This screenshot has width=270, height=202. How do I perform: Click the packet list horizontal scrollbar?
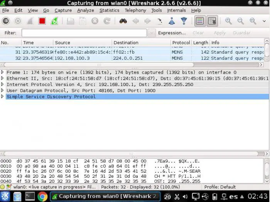coord(99,65)
